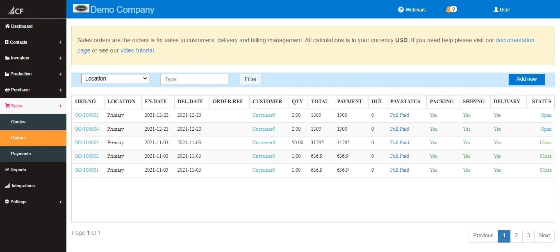Open Payments submenu item
Screen dimensions: 560x252
(33, 154)
